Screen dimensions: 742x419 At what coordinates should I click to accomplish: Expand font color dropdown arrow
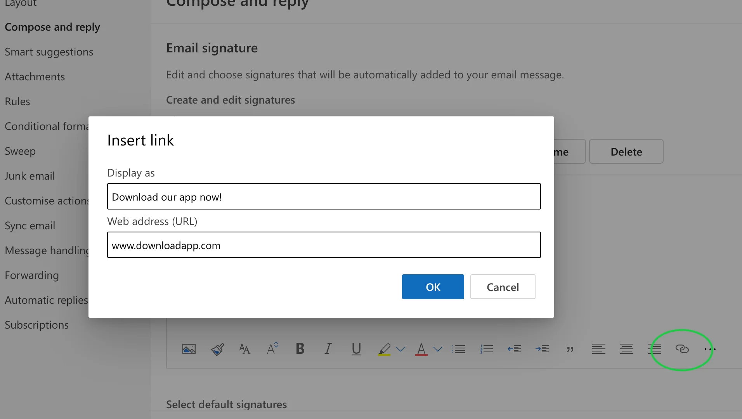click(x=438, y=349)
